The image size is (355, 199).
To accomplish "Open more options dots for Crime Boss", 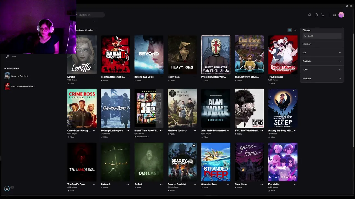I will coord(94,130).
